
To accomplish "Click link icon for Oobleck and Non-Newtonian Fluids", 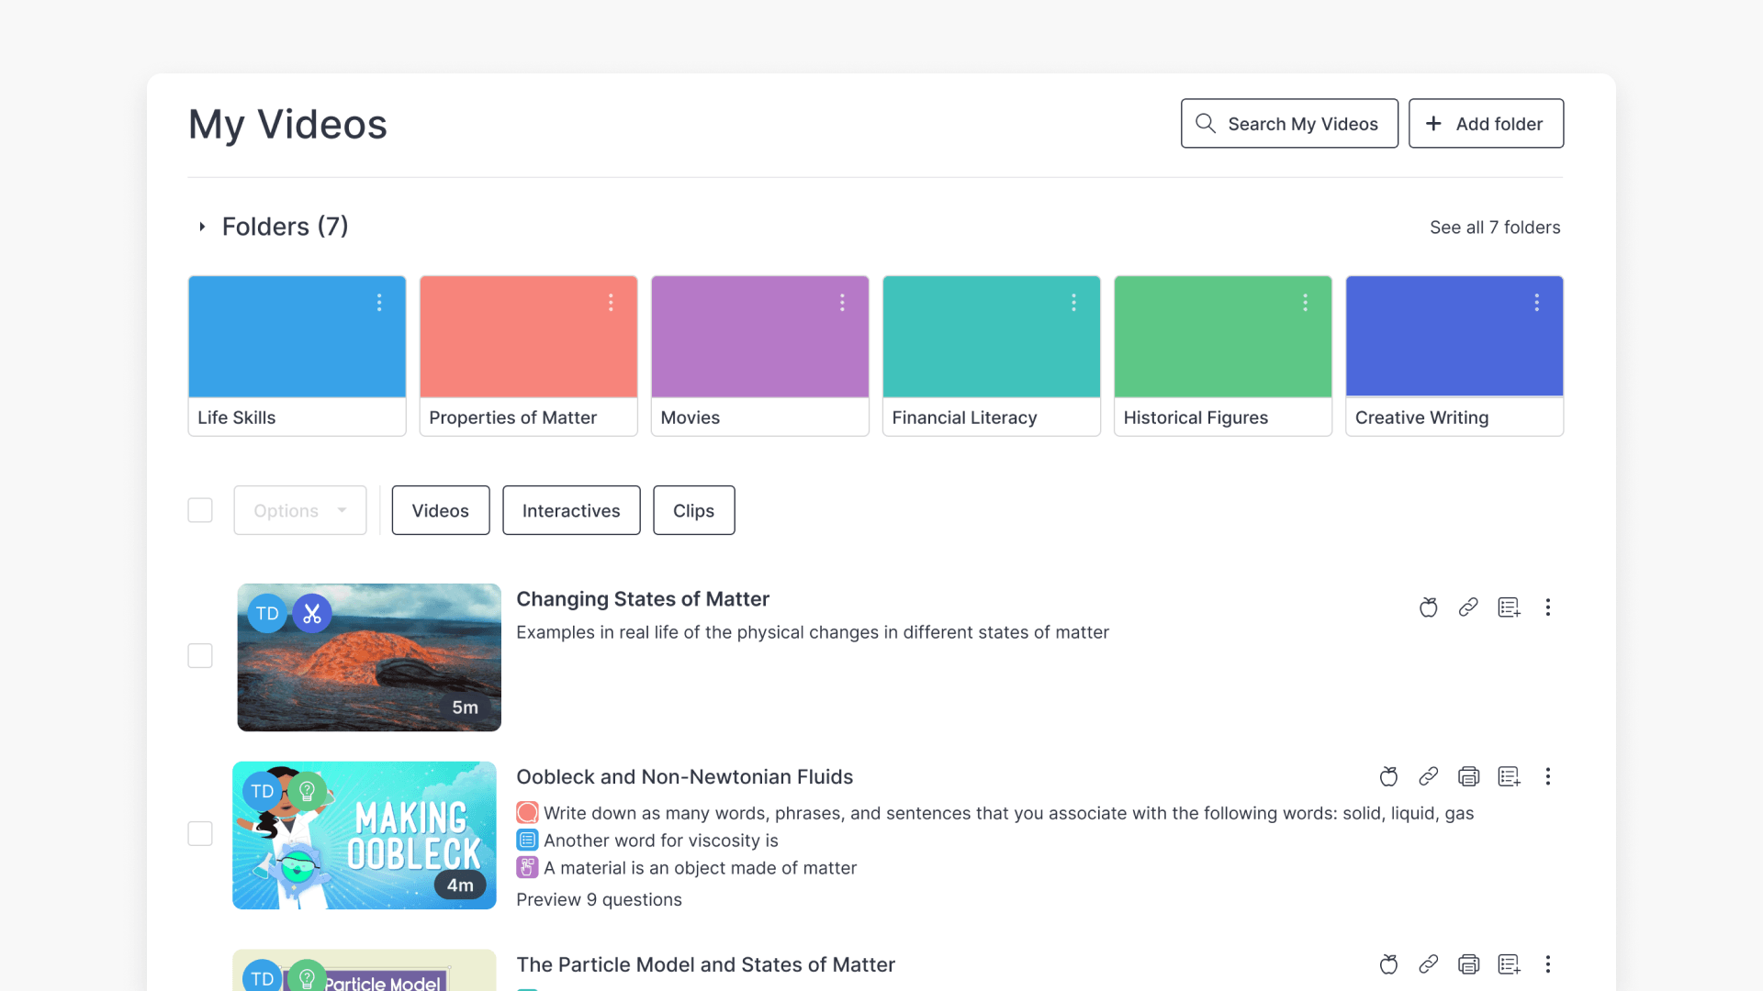I will (1428, 777).
